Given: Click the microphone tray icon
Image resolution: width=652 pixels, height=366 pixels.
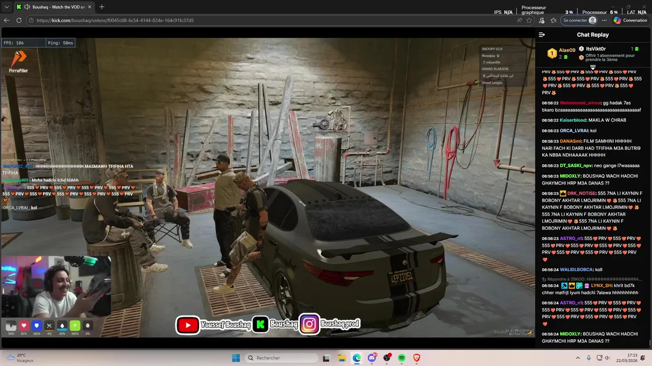Looking at the screenshot, I should pos(588,358).
